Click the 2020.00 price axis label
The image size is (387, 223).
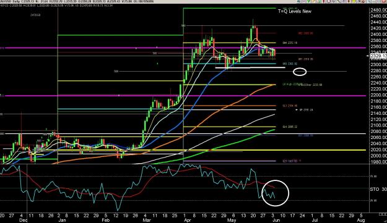click(379, 149)
